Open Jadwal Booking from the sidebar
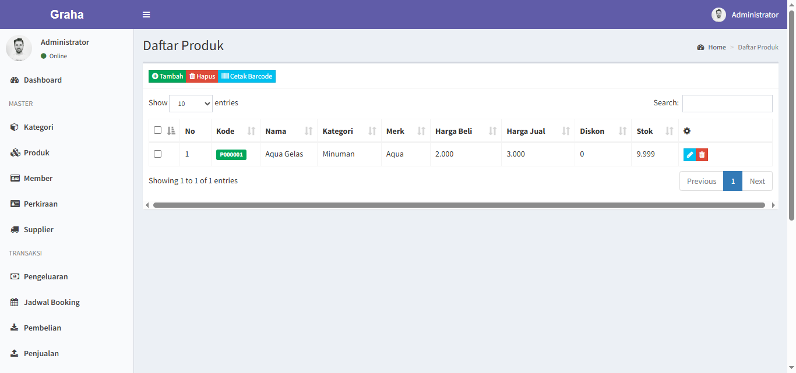The height and width of the screenshot is (373, 796). tap(51, 303)
